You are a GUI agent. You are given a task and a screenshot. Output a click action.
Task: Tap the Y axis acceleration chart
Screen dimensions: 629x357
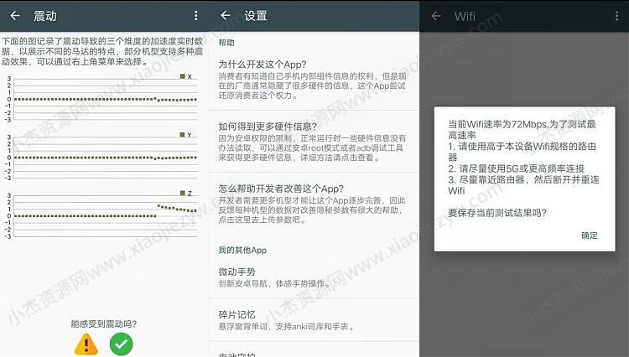(102, 158)
